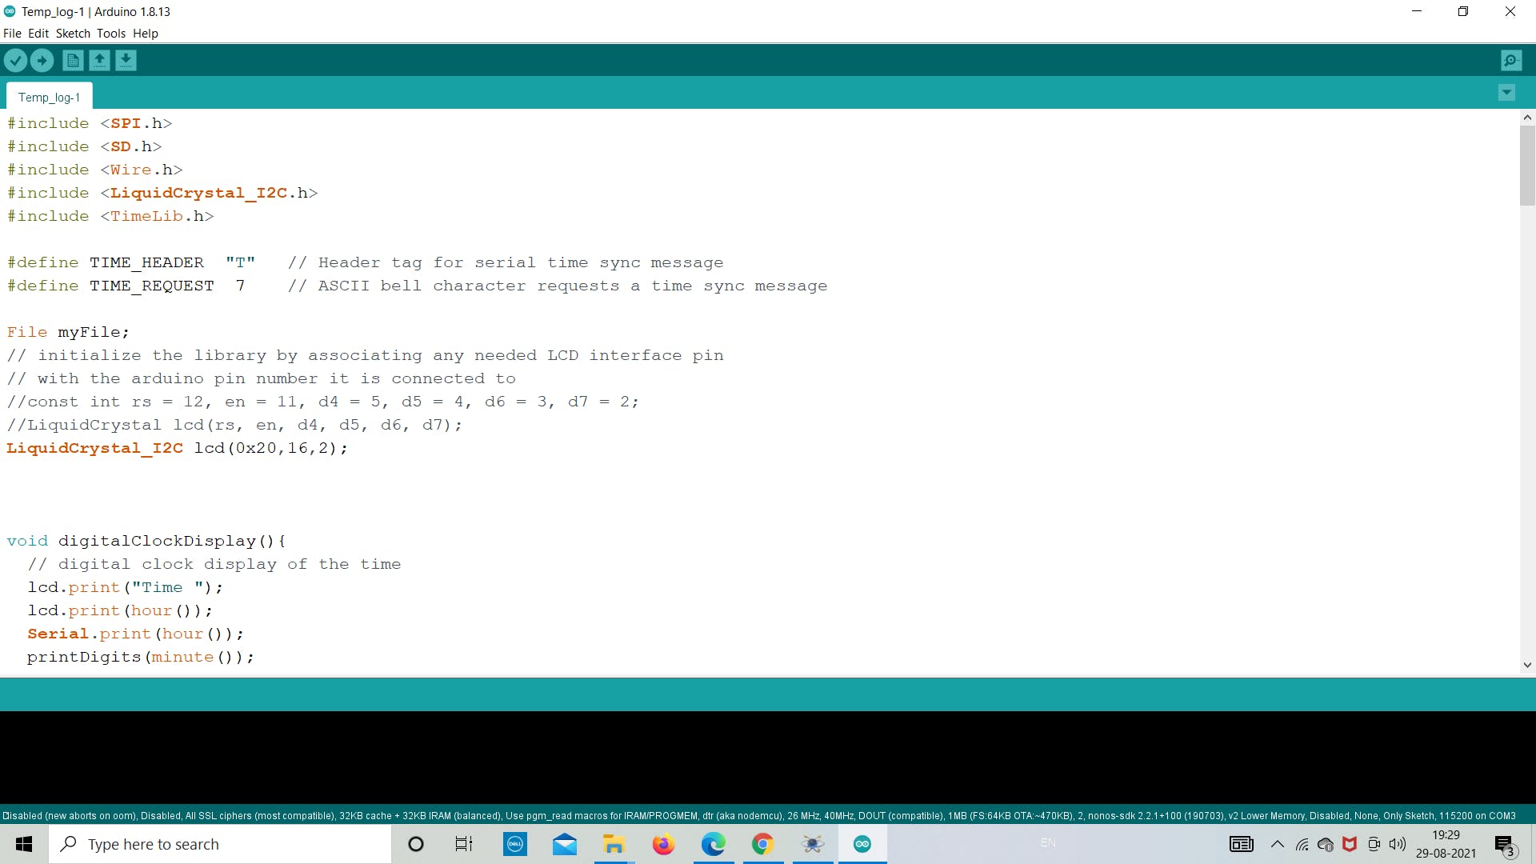Screen dimensions: 1536x864
Task: Open the Serial Monitor magnifier icon
Action: click(x=1511, y=60)
